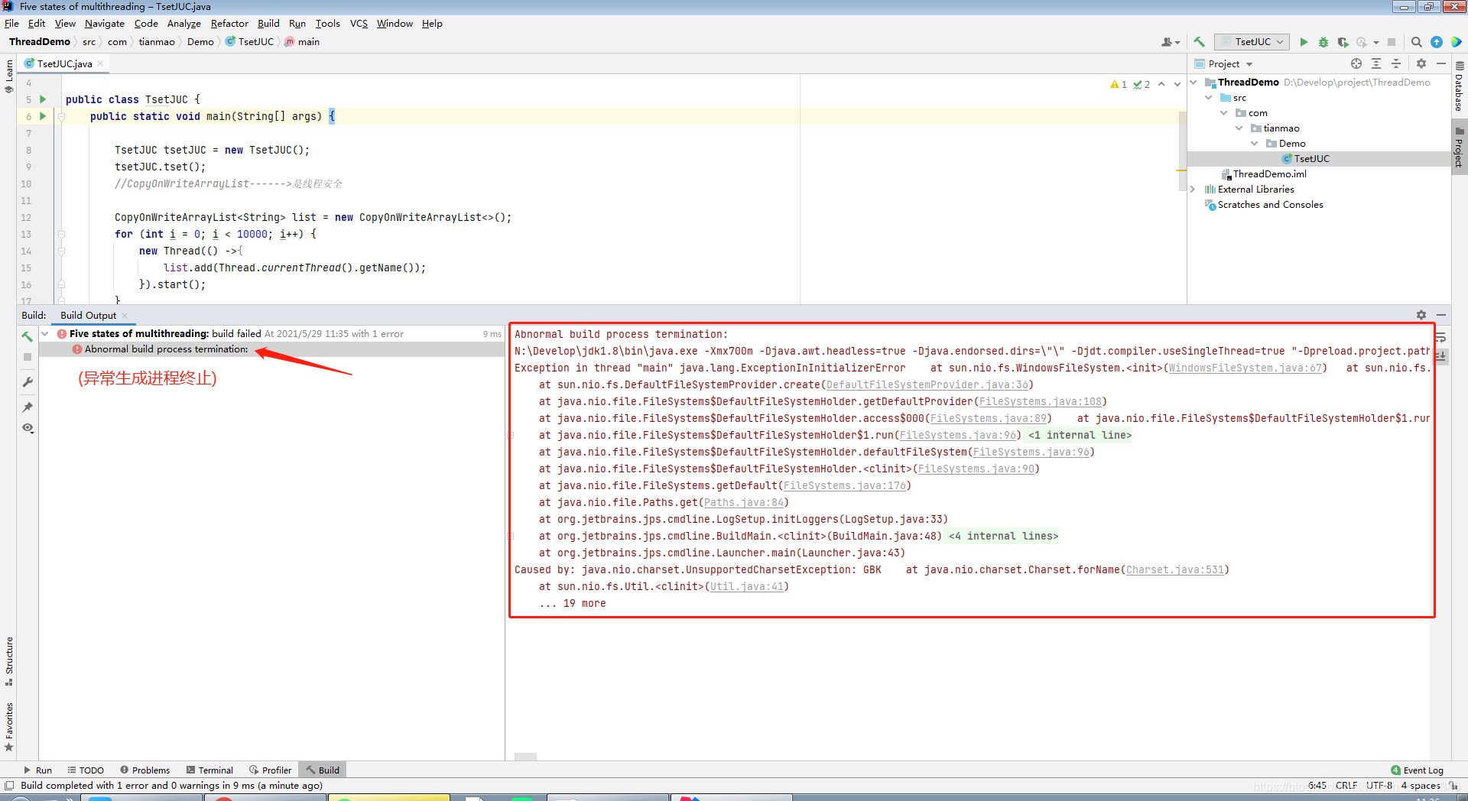Rebuild the project using the hammer icon
The width and height of the screenshot is (1468, 801).
[1200, 42]
